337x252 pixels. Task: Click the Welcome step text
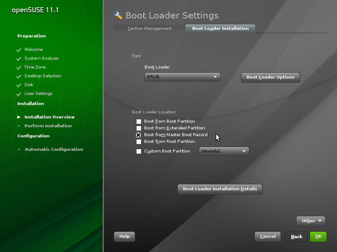pyautogui.click(x=34, y=50)
